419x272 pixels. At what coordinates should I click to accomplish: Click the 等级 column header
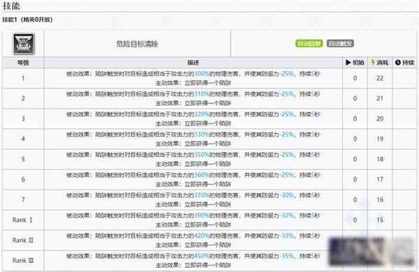pos(23,63)
